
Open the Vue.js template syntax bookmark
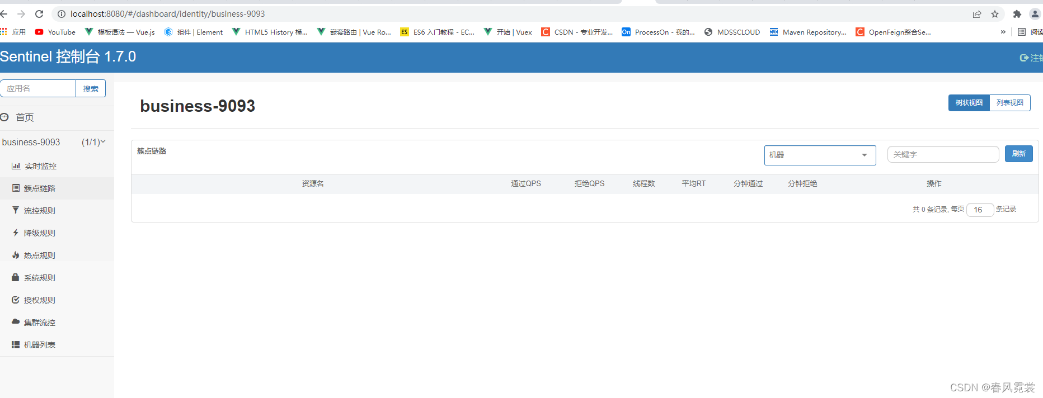point(120,32)
